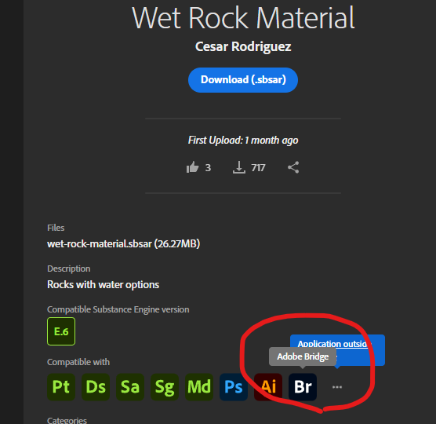
Task: Click the download count arrow icon
Action: 238,167
